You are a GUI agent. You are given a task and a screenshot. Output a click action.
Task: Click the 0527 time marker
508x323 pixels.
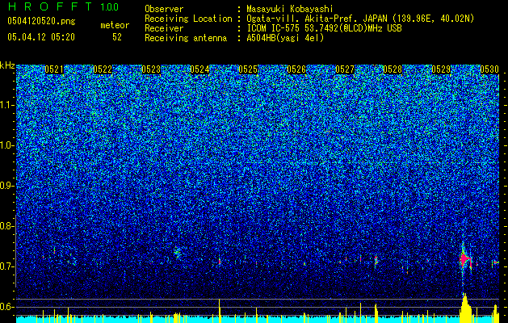coord(345,69)
